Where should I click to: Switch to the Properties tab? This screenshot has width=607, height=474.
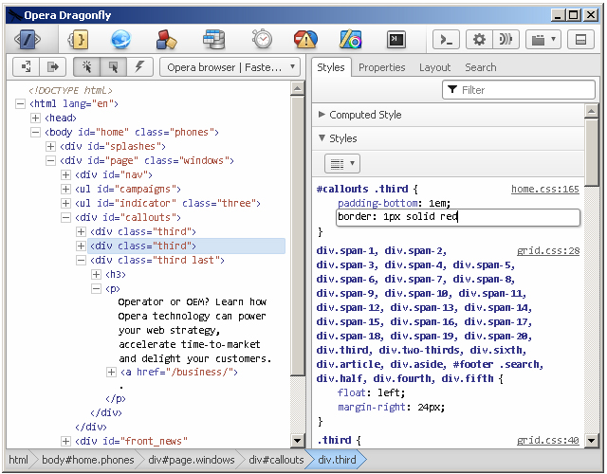(381, 67)
